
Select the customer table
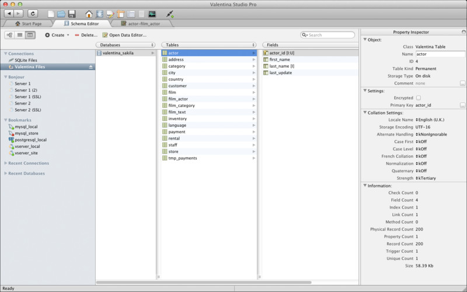click(x=209, y=86)
